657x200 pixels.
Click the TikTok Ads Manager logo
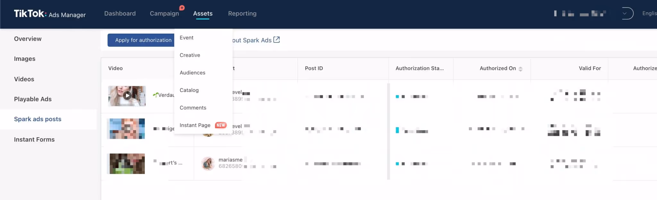pyautogui.click(x=50, y=14)
